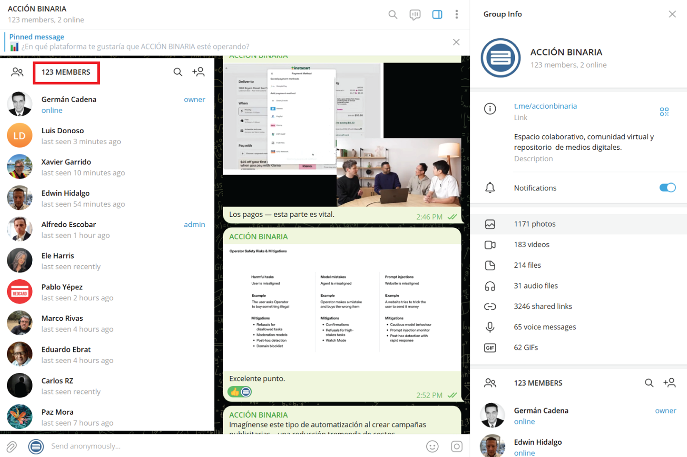Select member Carlos RZ

click(106, 386)
